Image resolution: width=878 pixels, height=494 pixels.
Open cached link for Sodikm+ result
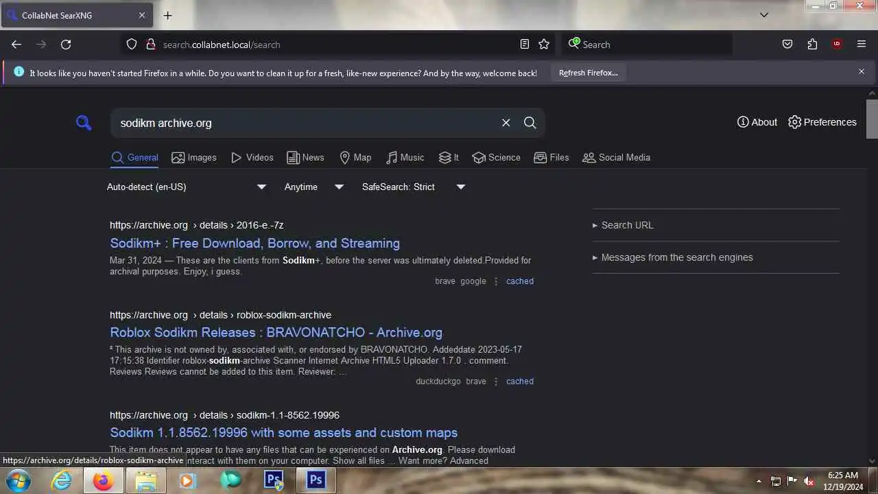(x=519, y=281)
